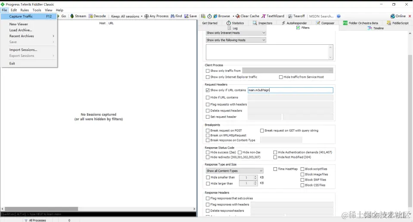Choose New Viewer from File menu
Viewport: 413px width, 222px height.
[x=29, y=24]
